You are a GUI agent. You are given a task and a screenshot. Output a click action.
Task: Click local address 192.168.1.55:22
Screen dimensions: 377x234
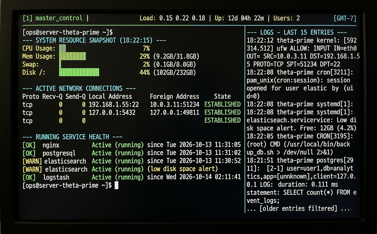click(x=114, y=104)
